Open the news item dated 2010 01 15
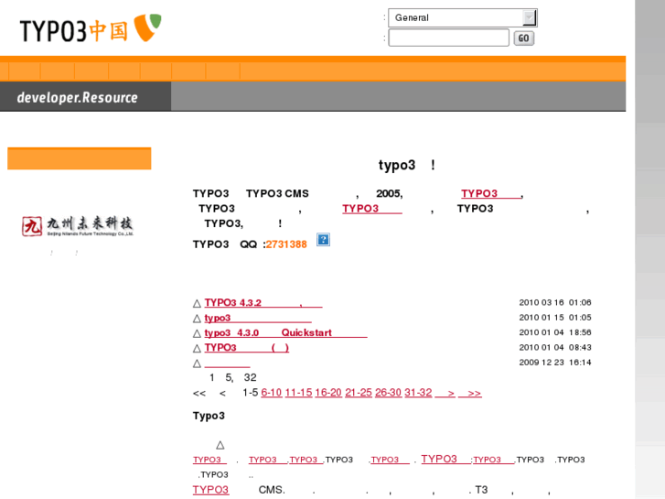The height and width of the screenshot is (499, 665). pyautogui.click(x=258, y=318)
